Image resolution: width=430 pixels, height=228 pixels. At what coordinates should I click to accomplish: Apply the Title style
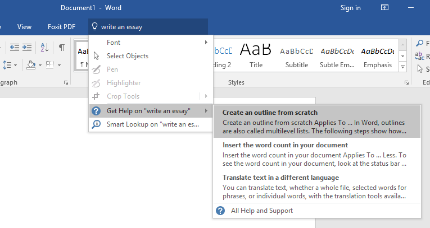(x=256, y=56)
